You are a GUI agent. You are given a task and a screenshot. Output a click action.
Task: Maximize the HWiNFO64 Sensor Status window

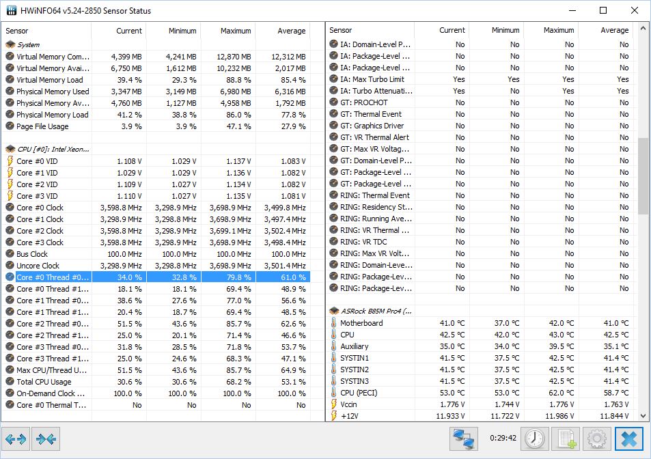click(603, 10)
